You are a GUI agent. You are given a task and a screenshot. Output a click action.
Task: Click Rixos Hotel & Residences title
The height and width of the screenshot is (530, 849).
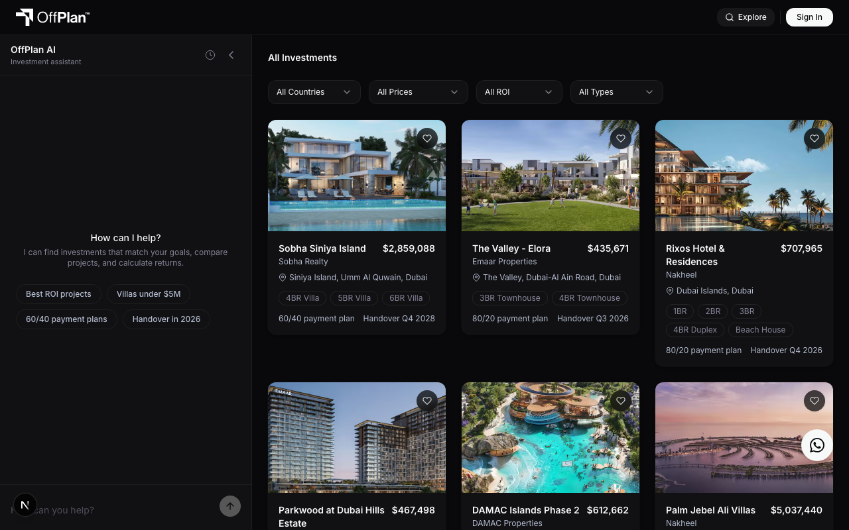[x=695, y=255]
